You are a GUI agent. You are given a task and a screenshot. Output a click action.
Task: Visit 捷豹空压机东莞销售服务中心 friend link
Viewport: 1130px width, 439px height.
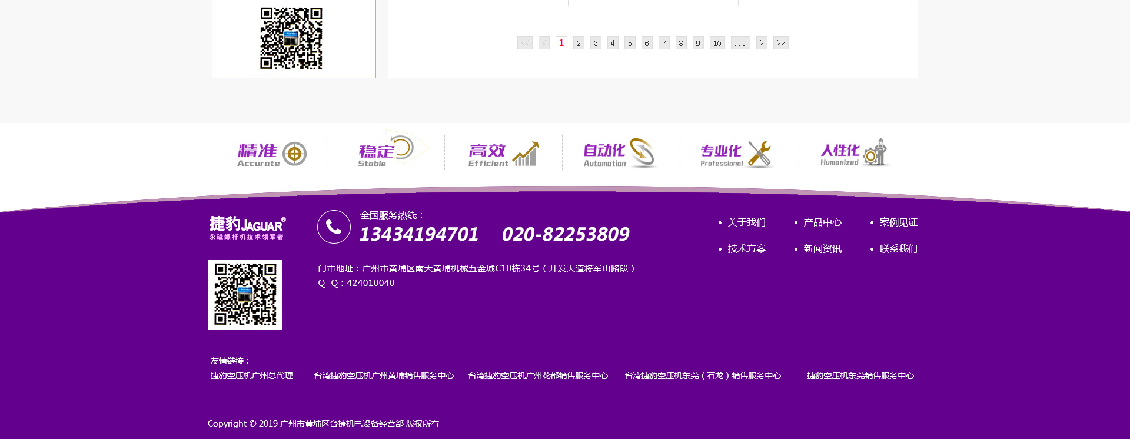860,375
